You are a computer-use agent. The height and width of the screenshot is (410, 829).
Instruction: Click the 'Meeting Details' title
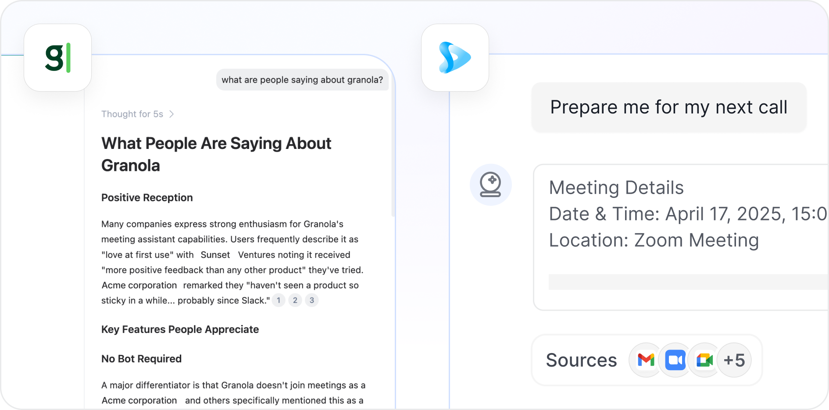pos(616,187)
